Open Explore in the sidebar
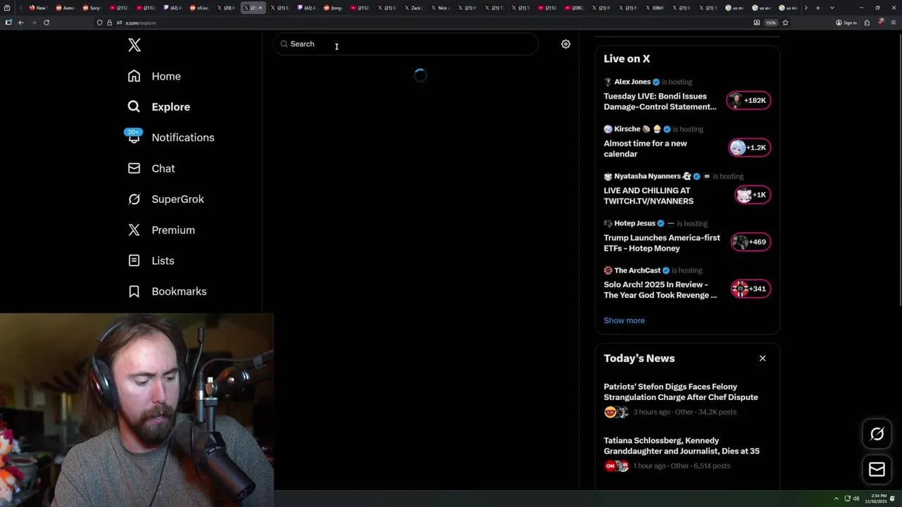 click(159, 107)
